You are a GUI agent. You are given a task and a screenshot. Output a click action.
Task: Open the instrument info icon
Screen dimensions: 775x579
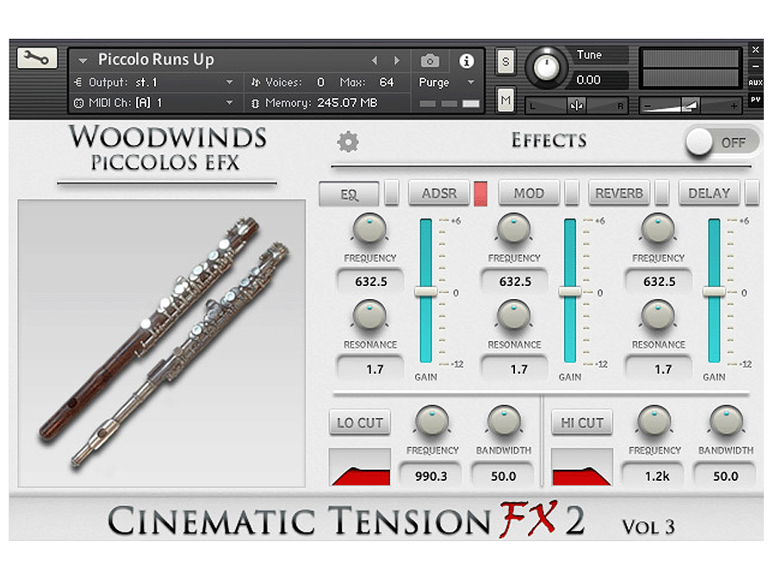[x=466, y=61]
